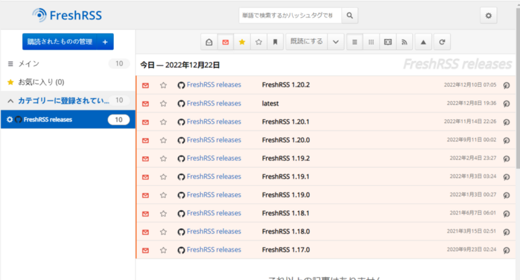Open article title FreshRSS 1.18.1
Viewport: 520px width, 280px height.
point(285,213)
